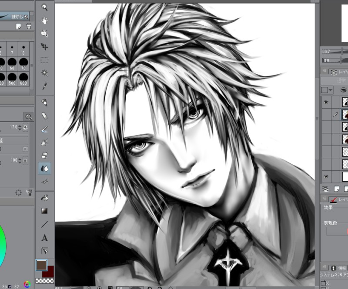Screen dimensions: 348x289
Task: Switch to the レイヤー layer panel tab
Action: coord(339,72)
